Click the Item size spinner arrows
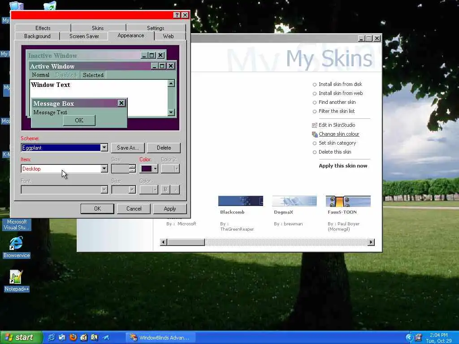This screenshot has width=459, height=344. point(133,169)
